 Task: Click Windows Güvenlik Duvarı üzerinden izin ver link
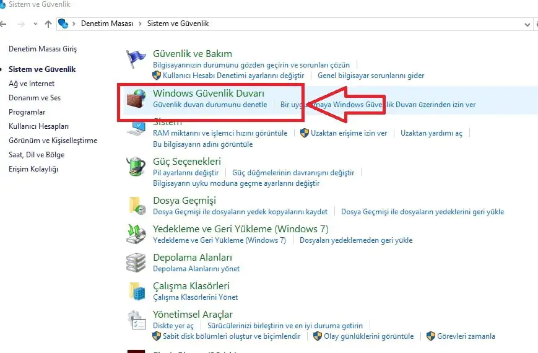[378, 105]
